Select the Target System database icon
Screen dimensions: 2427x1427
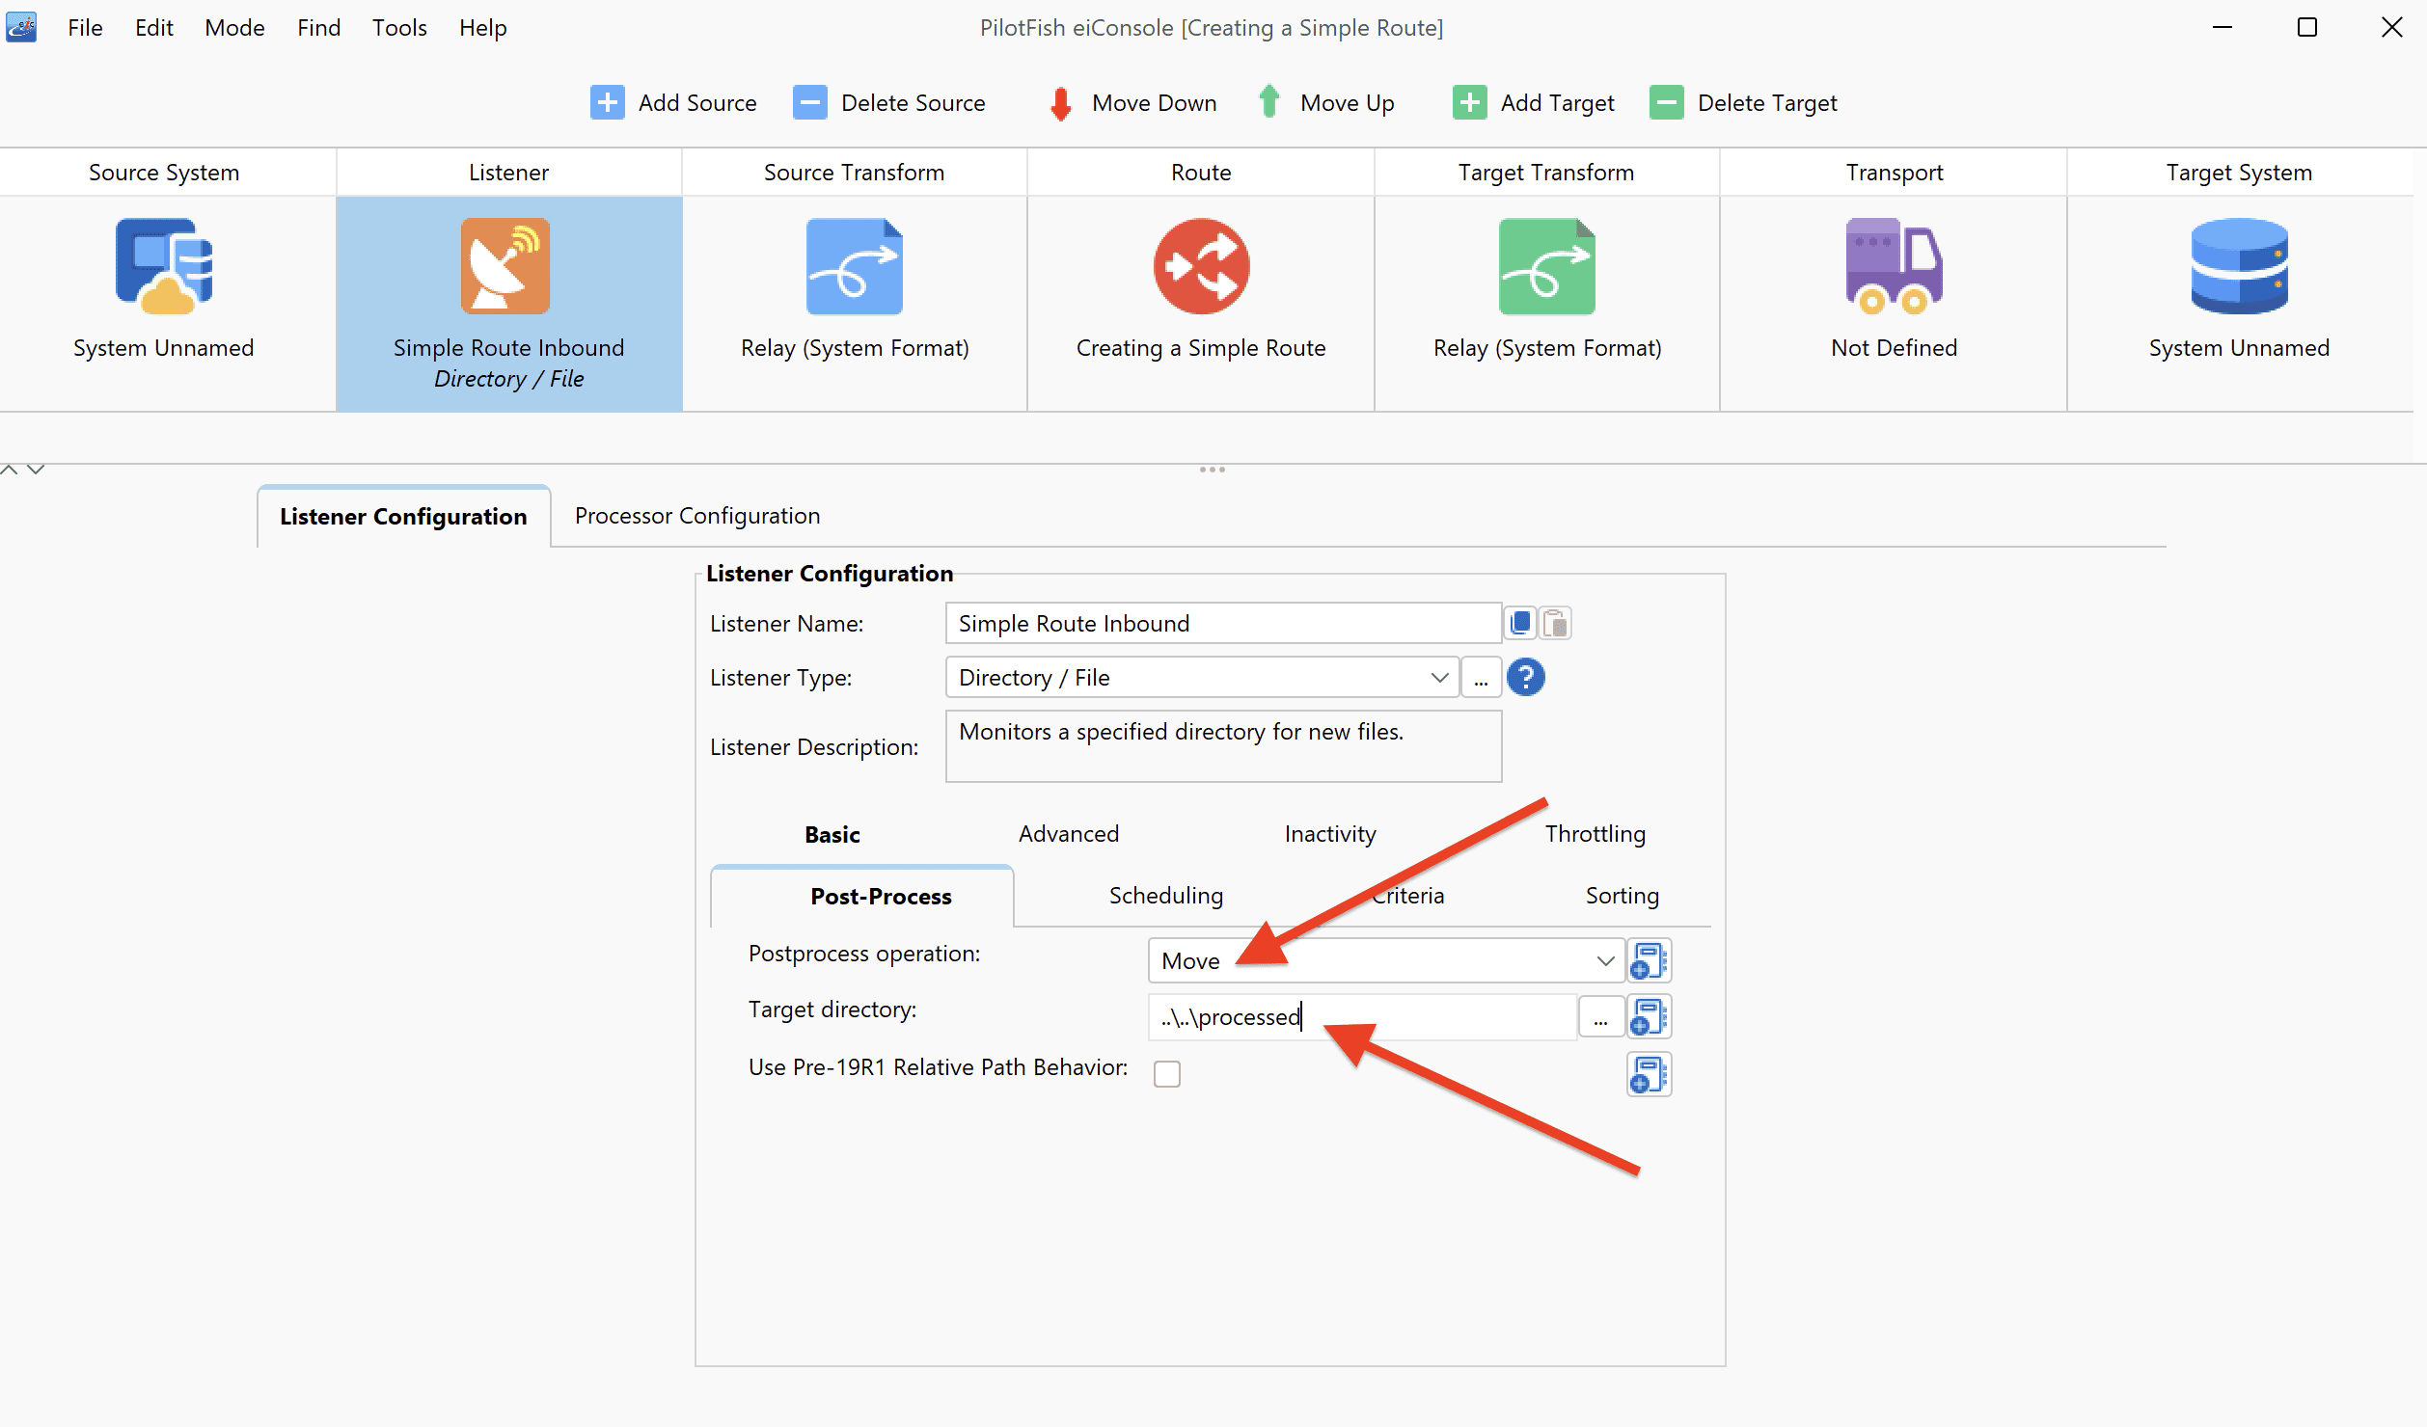coord(2239,266)
